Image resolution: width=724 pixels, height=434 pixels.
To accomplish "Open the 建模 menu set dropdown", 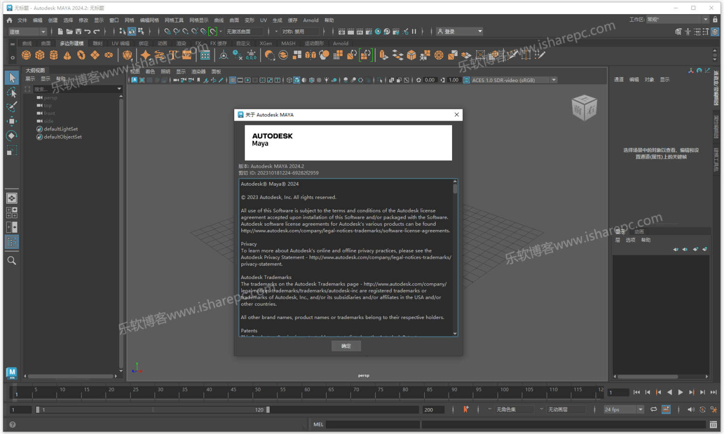I will pyautogui.click(x=27, y=32).
